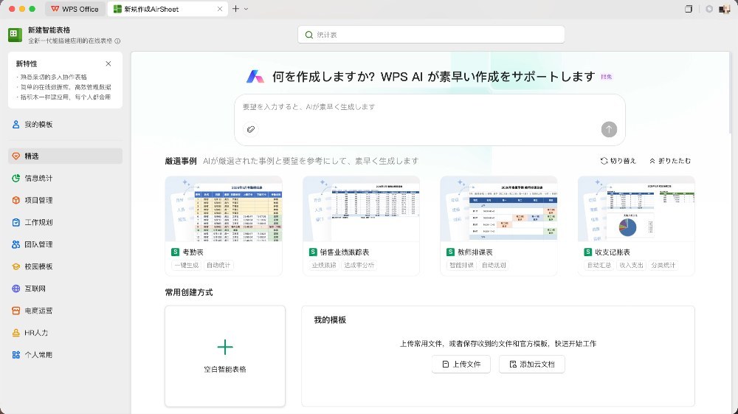Open the 收支记账表 template thumbnail

pos(636,210)
